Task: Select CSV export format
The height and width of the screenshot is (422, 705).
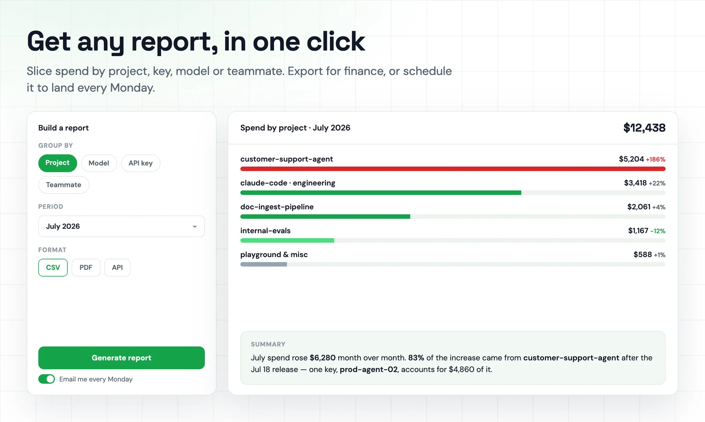Action: (53, 268)
